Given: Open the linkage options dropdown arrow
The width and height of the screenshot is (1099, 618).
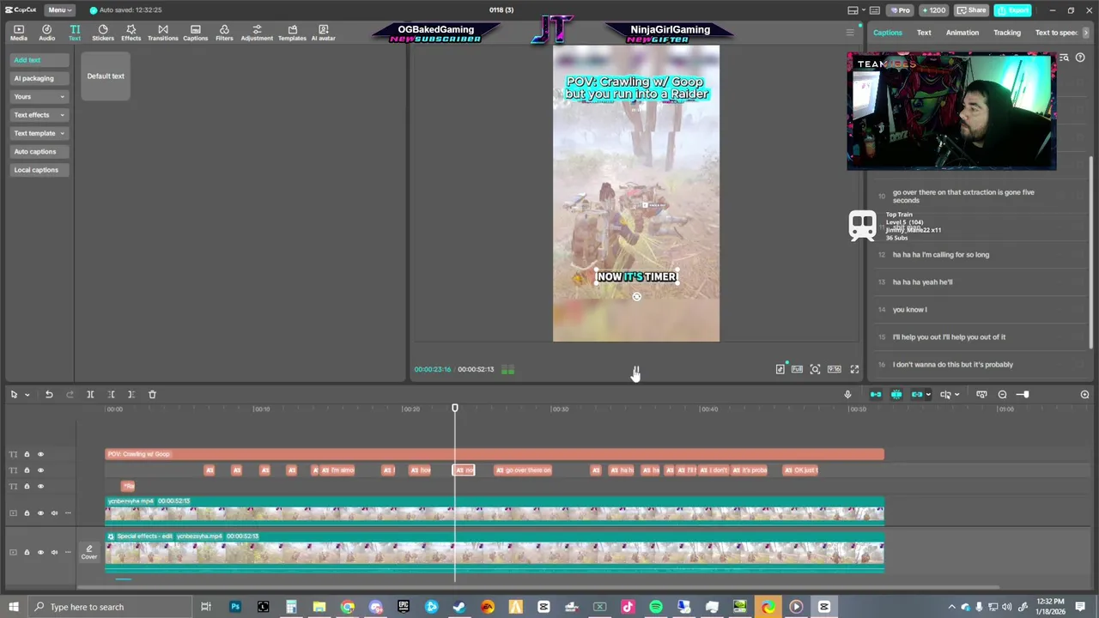Looking at the screenshot, I should tap(927, 395).
